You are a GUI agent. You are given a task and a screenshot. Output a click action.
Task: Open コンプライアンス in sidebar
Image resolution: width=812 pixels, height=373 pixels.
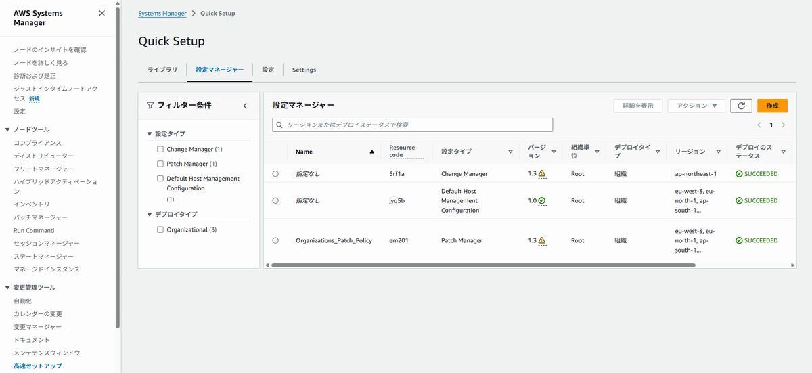[x=37, y=143]
